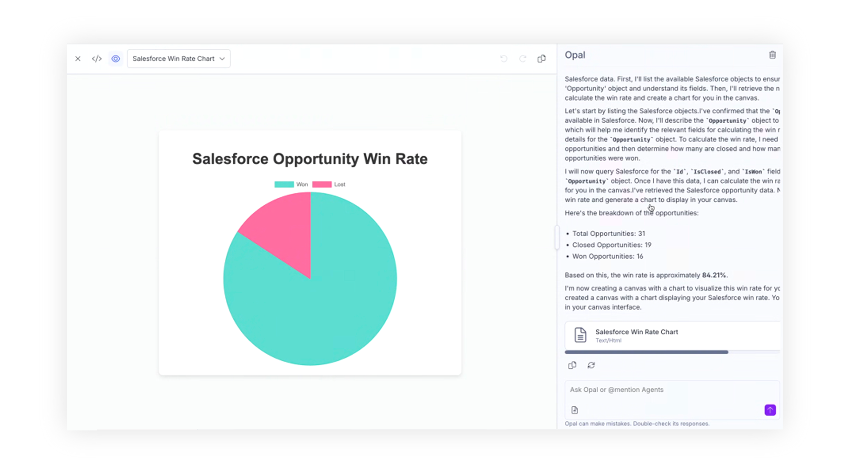Viewport: 850px width, 473px height.
Task: Click the Won Opportunities: 16 bullet
Action: [x=608, y=256]
